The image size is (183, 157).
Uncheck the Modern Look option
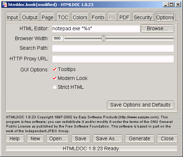55,78
